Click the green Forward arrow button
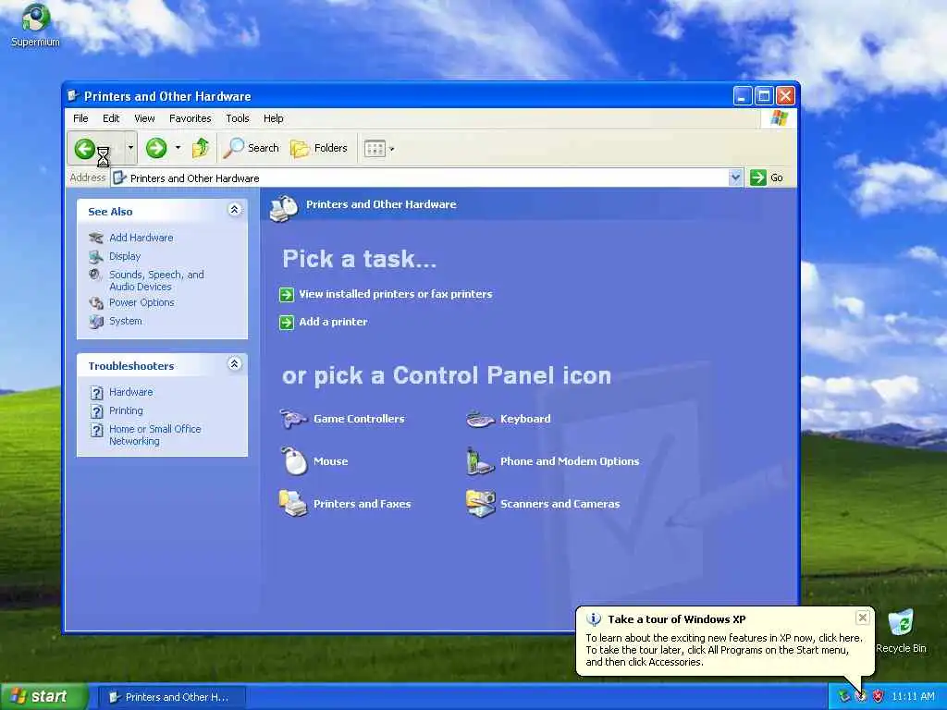The image size is (947, 710). coord(155,148)
